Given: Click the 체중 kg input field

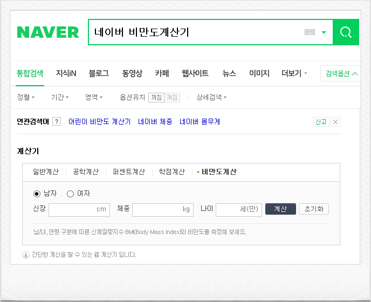Looking at the screenshot, I should [x=163, y=210].
